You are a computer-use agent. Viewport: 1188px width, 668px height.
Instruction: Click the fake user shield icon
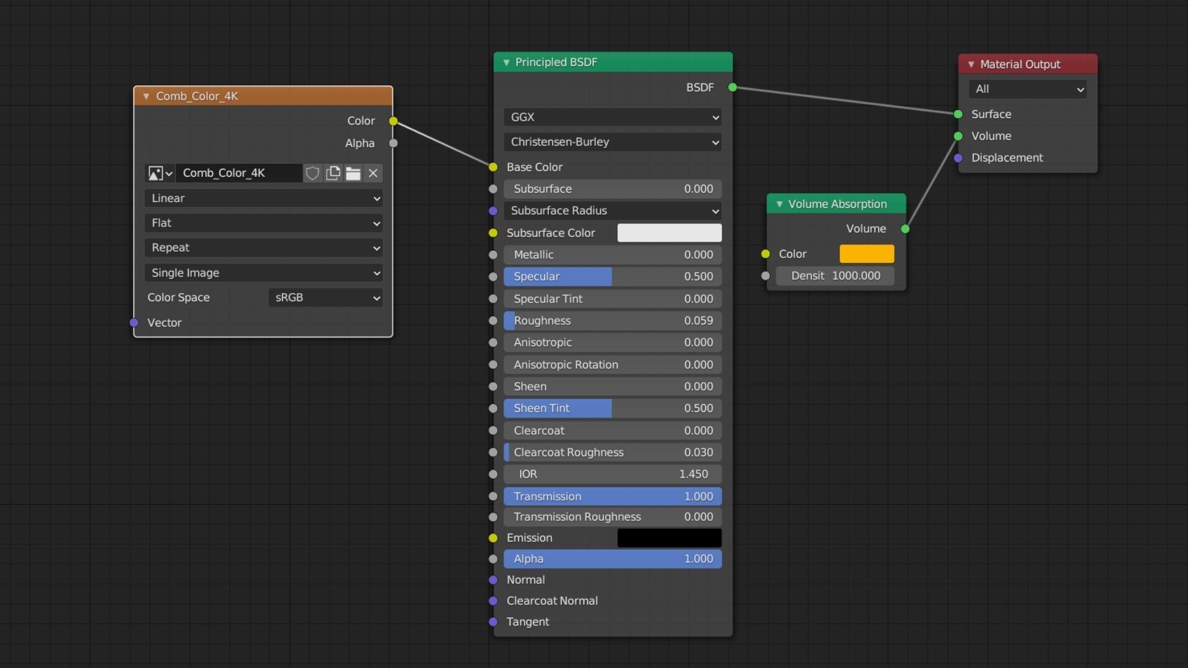pyautogui.click(x=312, y=173)
